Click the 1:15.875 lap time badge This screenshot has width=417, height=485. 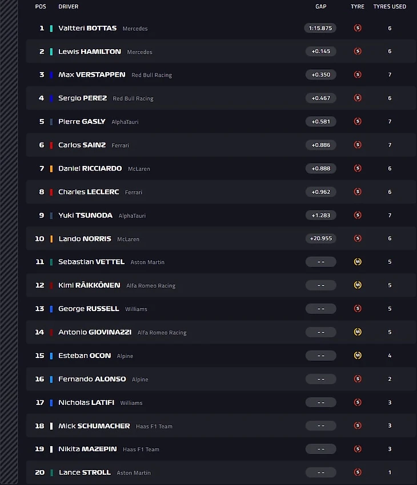point(320,28)
